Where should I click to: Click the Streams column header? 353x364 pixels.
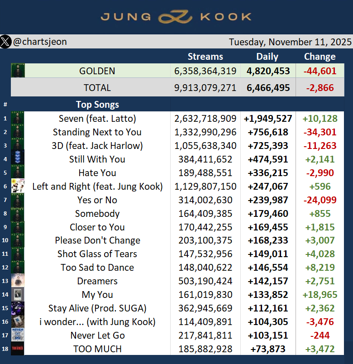click(205, 57)
